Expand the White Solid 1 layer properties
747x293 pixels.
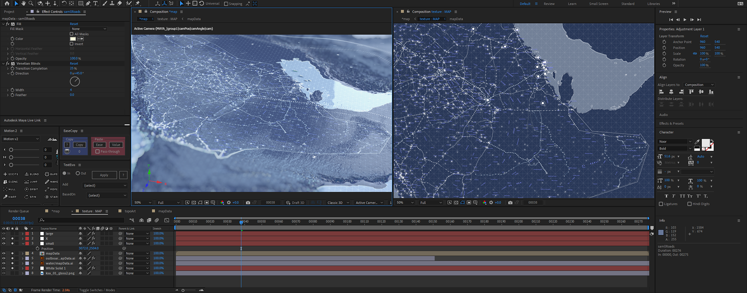23,268
